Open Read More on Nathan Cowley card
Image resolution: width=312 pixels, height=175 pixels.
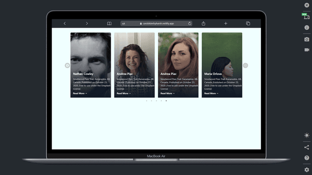80,93
